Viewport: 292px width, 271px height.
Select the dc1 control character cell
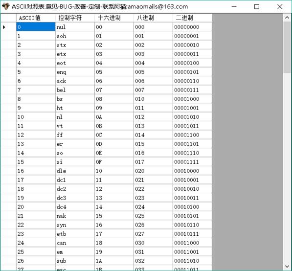[75, 180]
